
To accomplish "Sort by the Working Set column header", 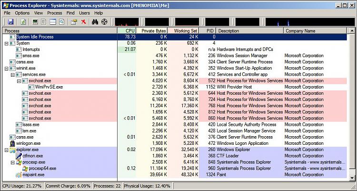I will point(184,31).
